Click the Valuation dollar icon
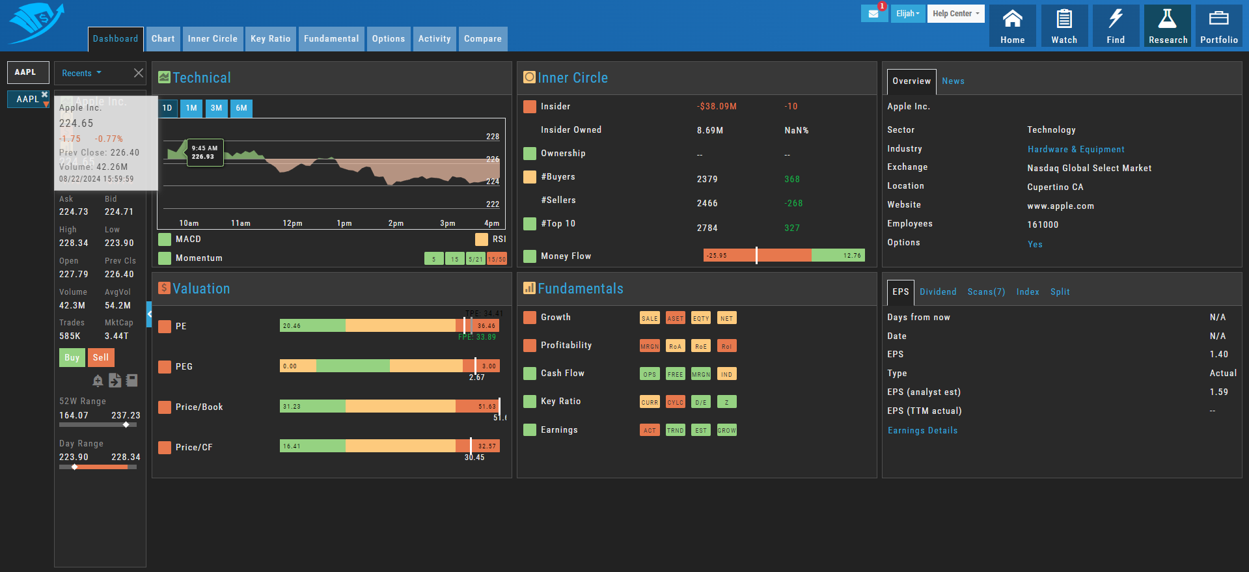1249x572 pixels. coord(164,288)
